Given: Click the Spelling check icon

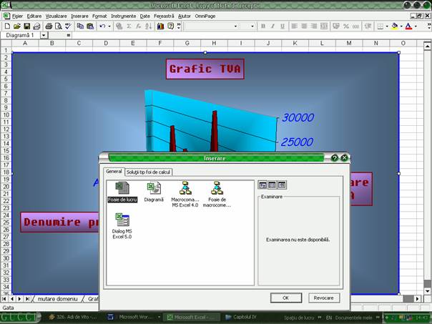Looking at the screenshot, I should click(68, 26).
